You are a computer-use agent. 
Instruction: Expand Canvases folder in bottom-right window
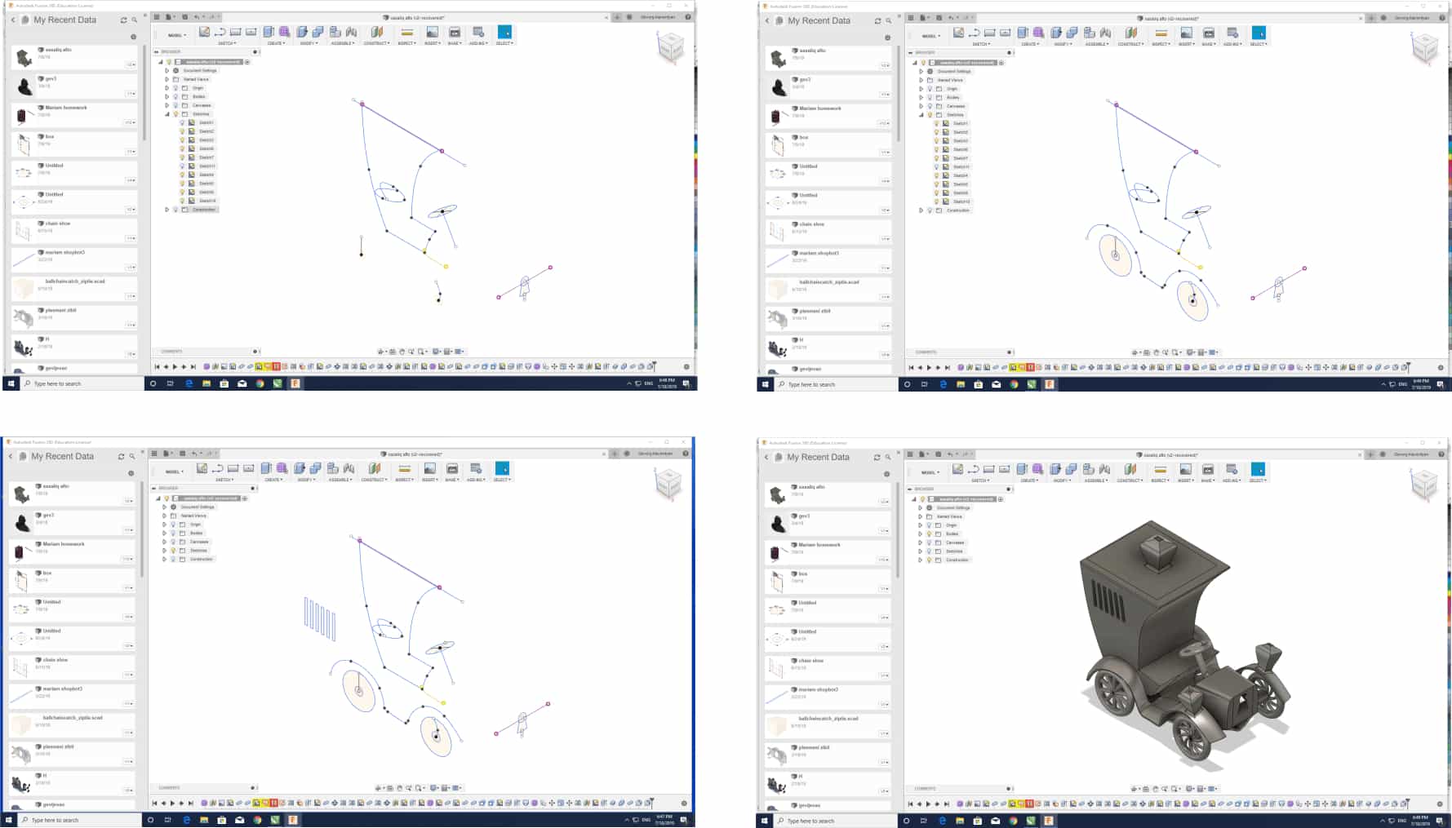(921, 542)
